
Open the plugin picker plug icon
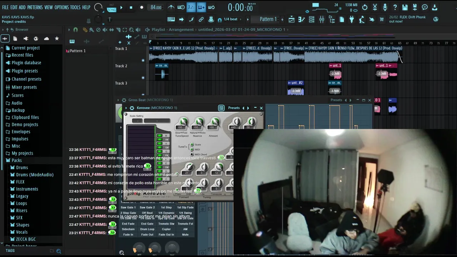click(352, 19)
